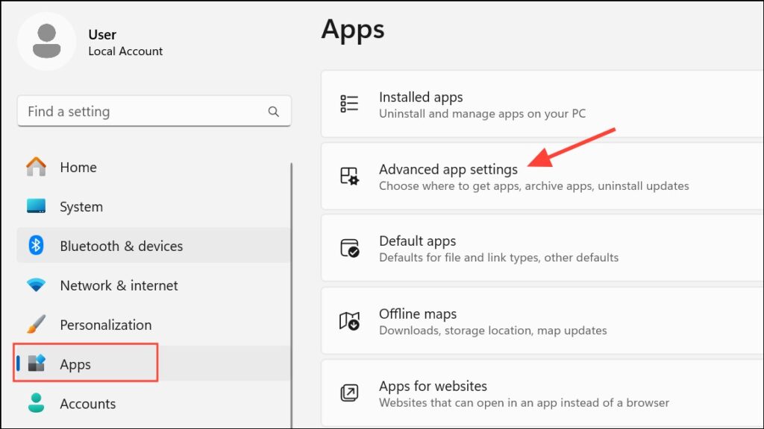Image resolution: width=764 pixels, height=429 pixels.
Task: Open Bluetooth & devices settings
Action: [x=154, y=246]
